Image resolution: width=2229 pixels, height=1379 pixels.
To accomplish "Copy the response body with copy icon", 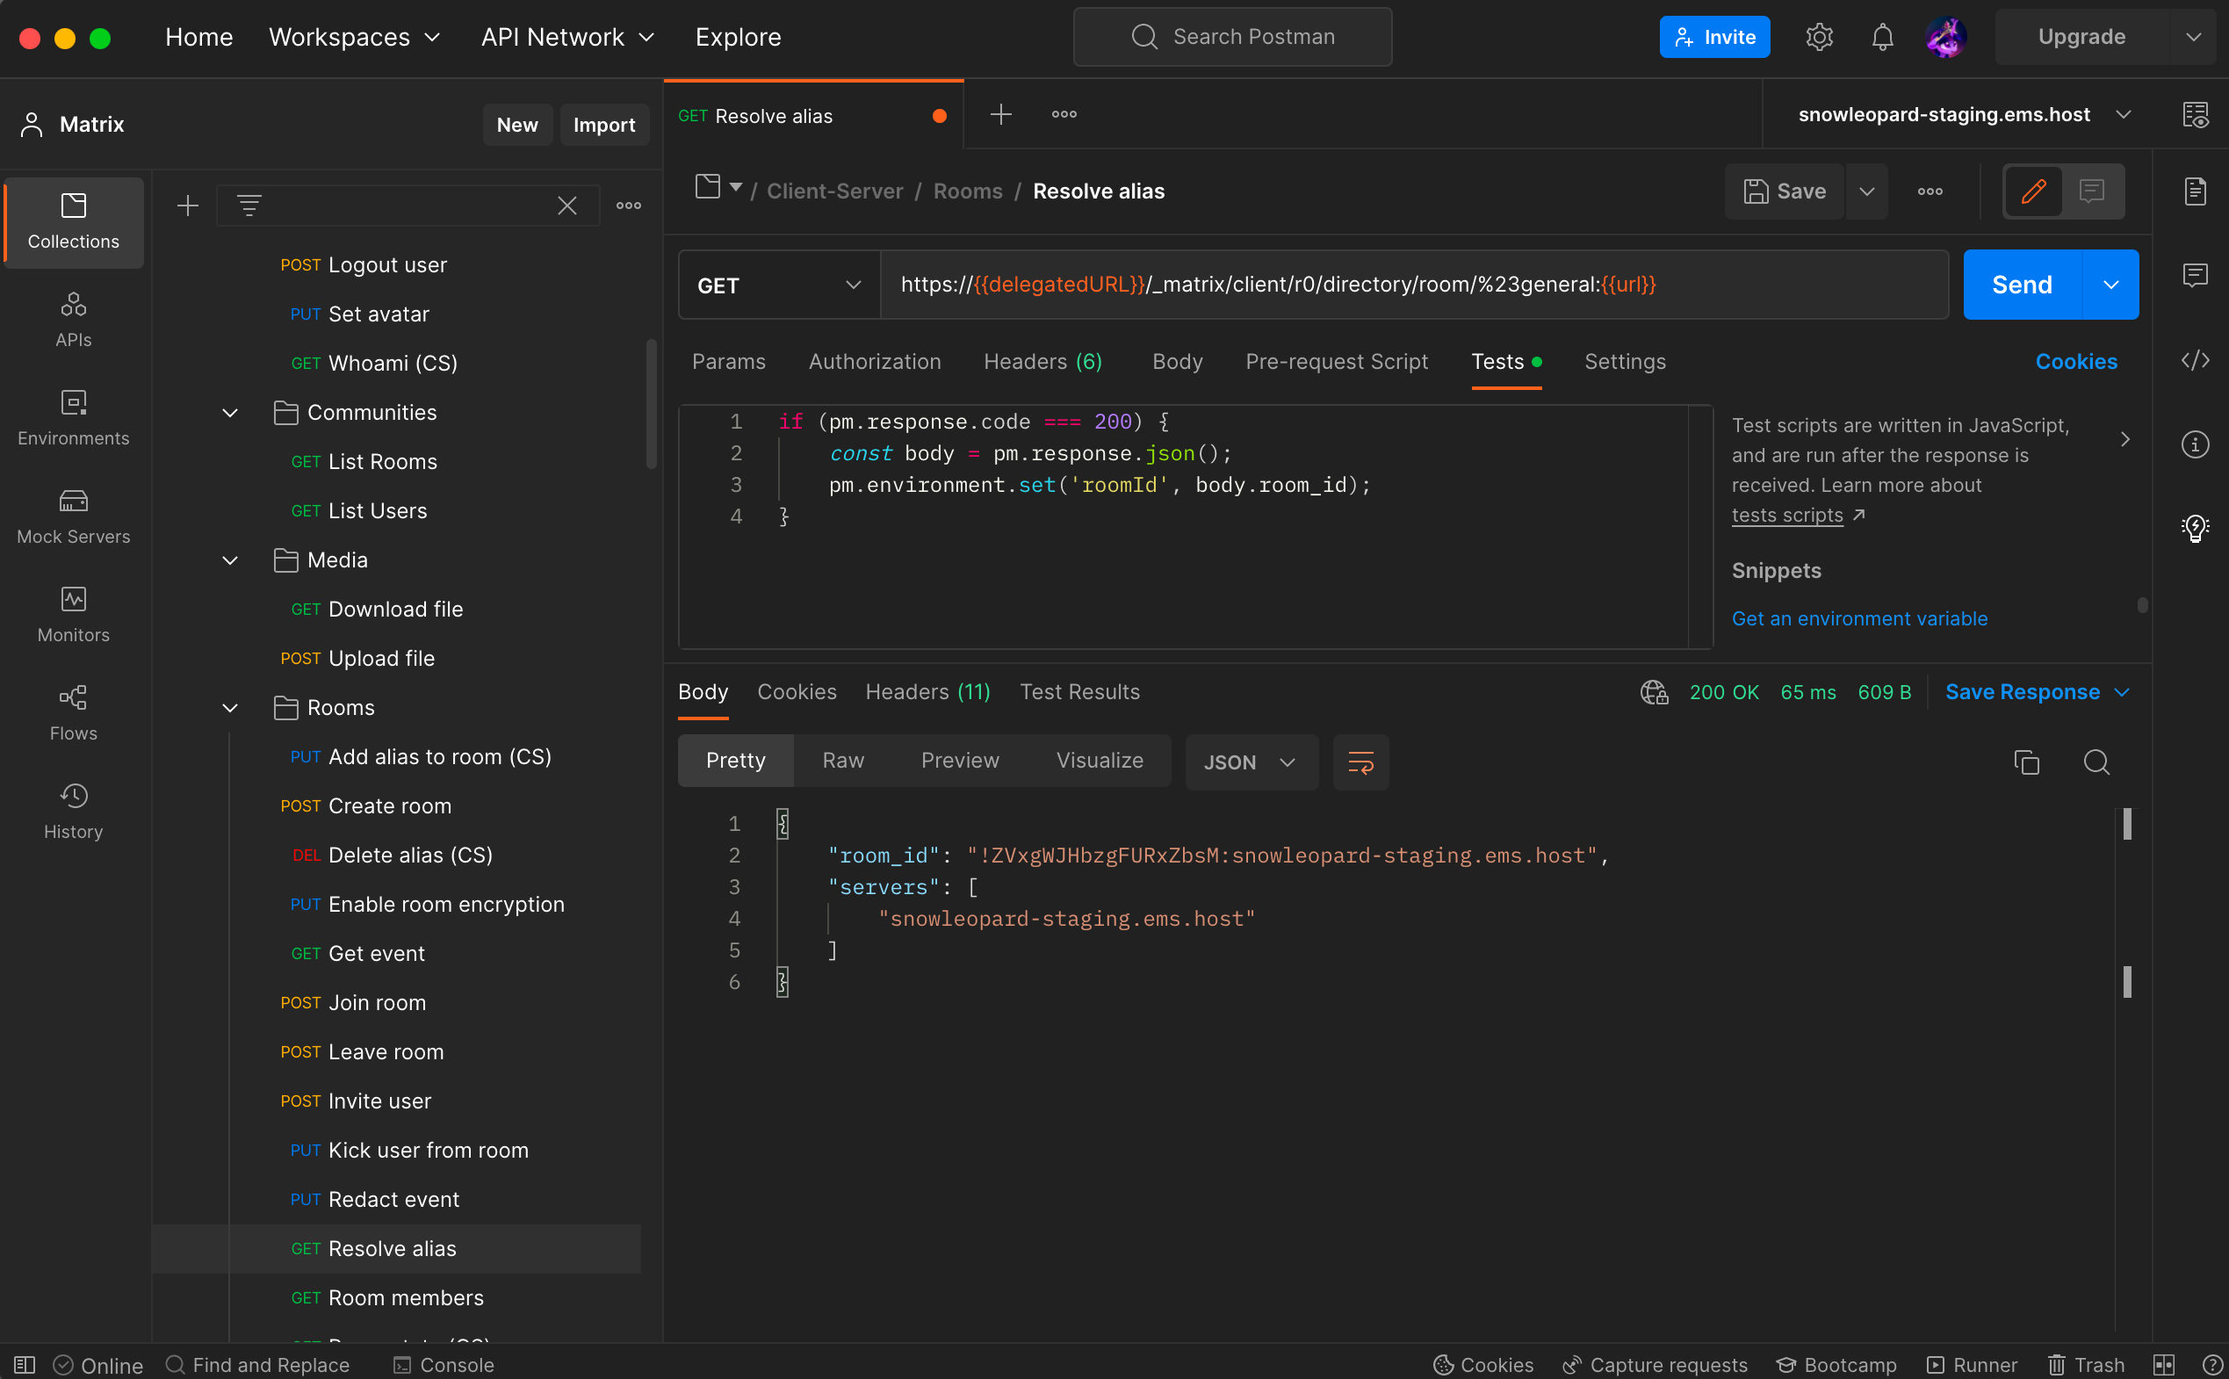I will pos(2027,762).
